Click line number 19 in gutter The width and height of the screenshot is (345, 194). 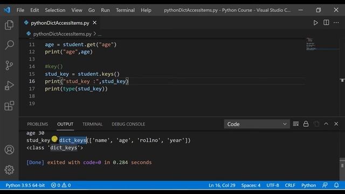(32, 103)
